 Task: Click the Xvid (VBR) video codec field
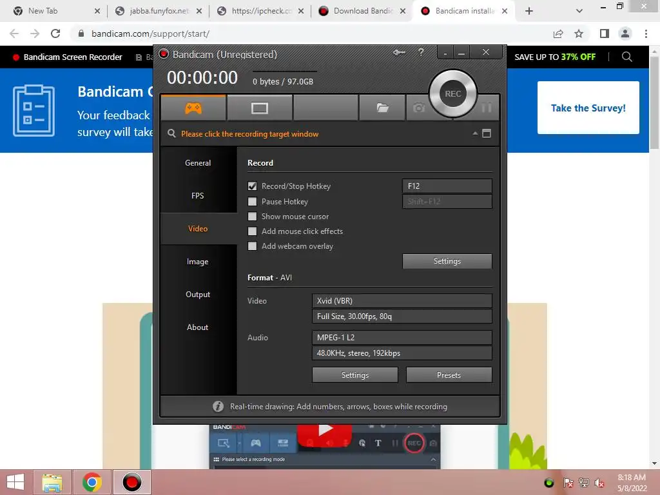pyautogui.click(x=402, y=300)
